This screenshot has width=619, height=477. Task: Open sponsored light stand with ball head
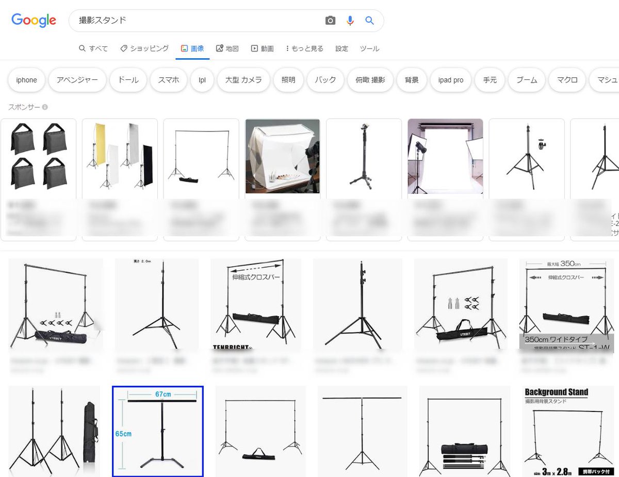(x=527, y=156)
